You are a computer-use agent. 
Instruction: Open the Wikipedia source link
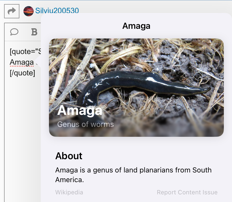click(x=69, y=192)
